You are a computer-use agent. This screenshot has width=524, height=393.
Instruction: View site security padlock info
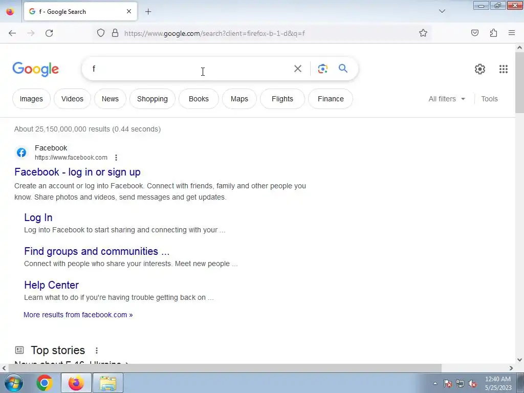[115, 33]
